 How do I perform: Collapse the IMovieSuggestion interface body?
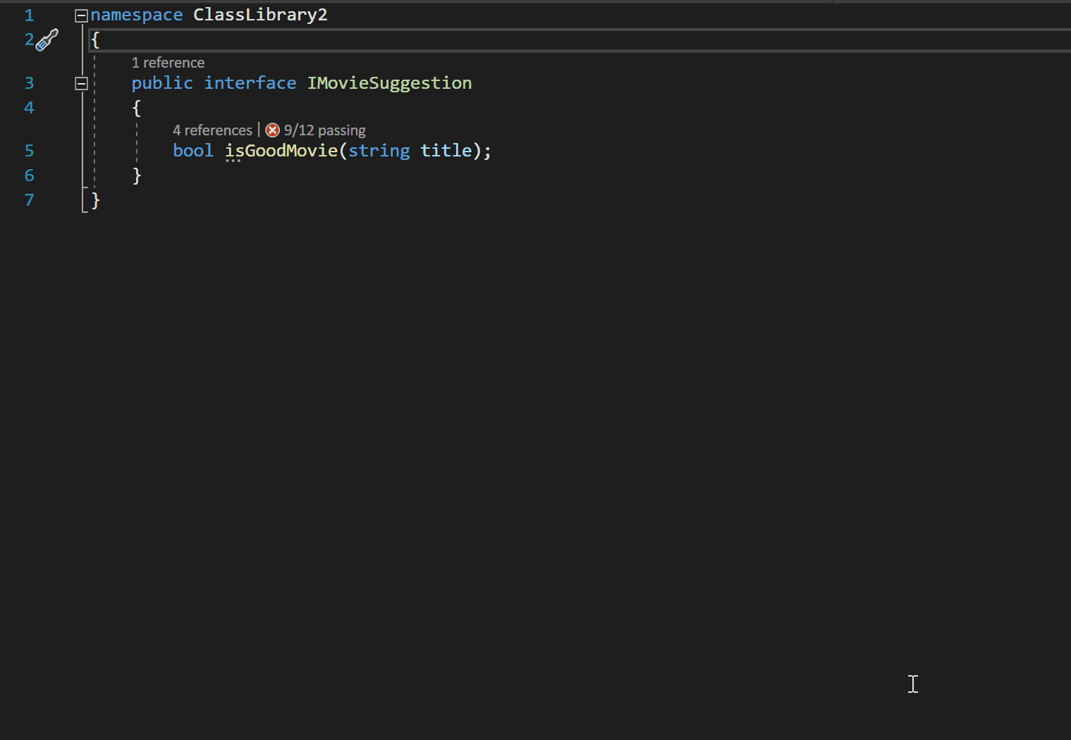tap(81, 82)
